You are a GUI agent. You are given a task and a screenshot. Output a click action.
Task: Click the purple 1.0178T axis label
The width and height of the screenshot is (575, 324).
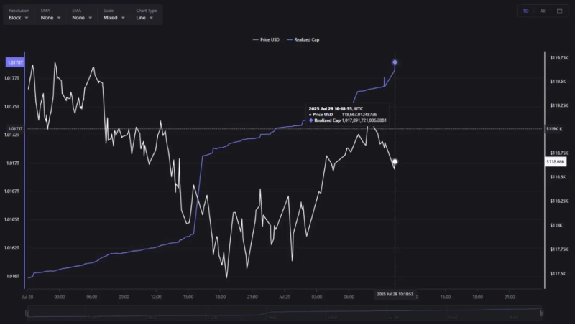point(14,62)
